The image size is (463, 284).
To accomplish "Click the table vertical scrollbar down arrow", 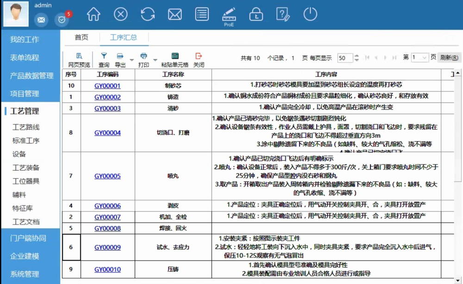I will (458, 280).
